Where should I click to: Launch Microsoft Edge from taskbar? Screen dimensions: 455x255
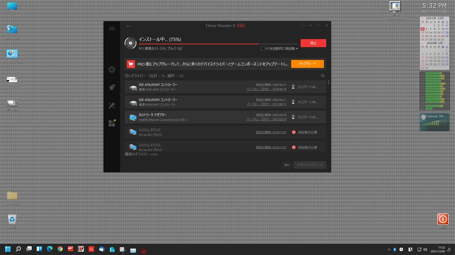point(50,249)
